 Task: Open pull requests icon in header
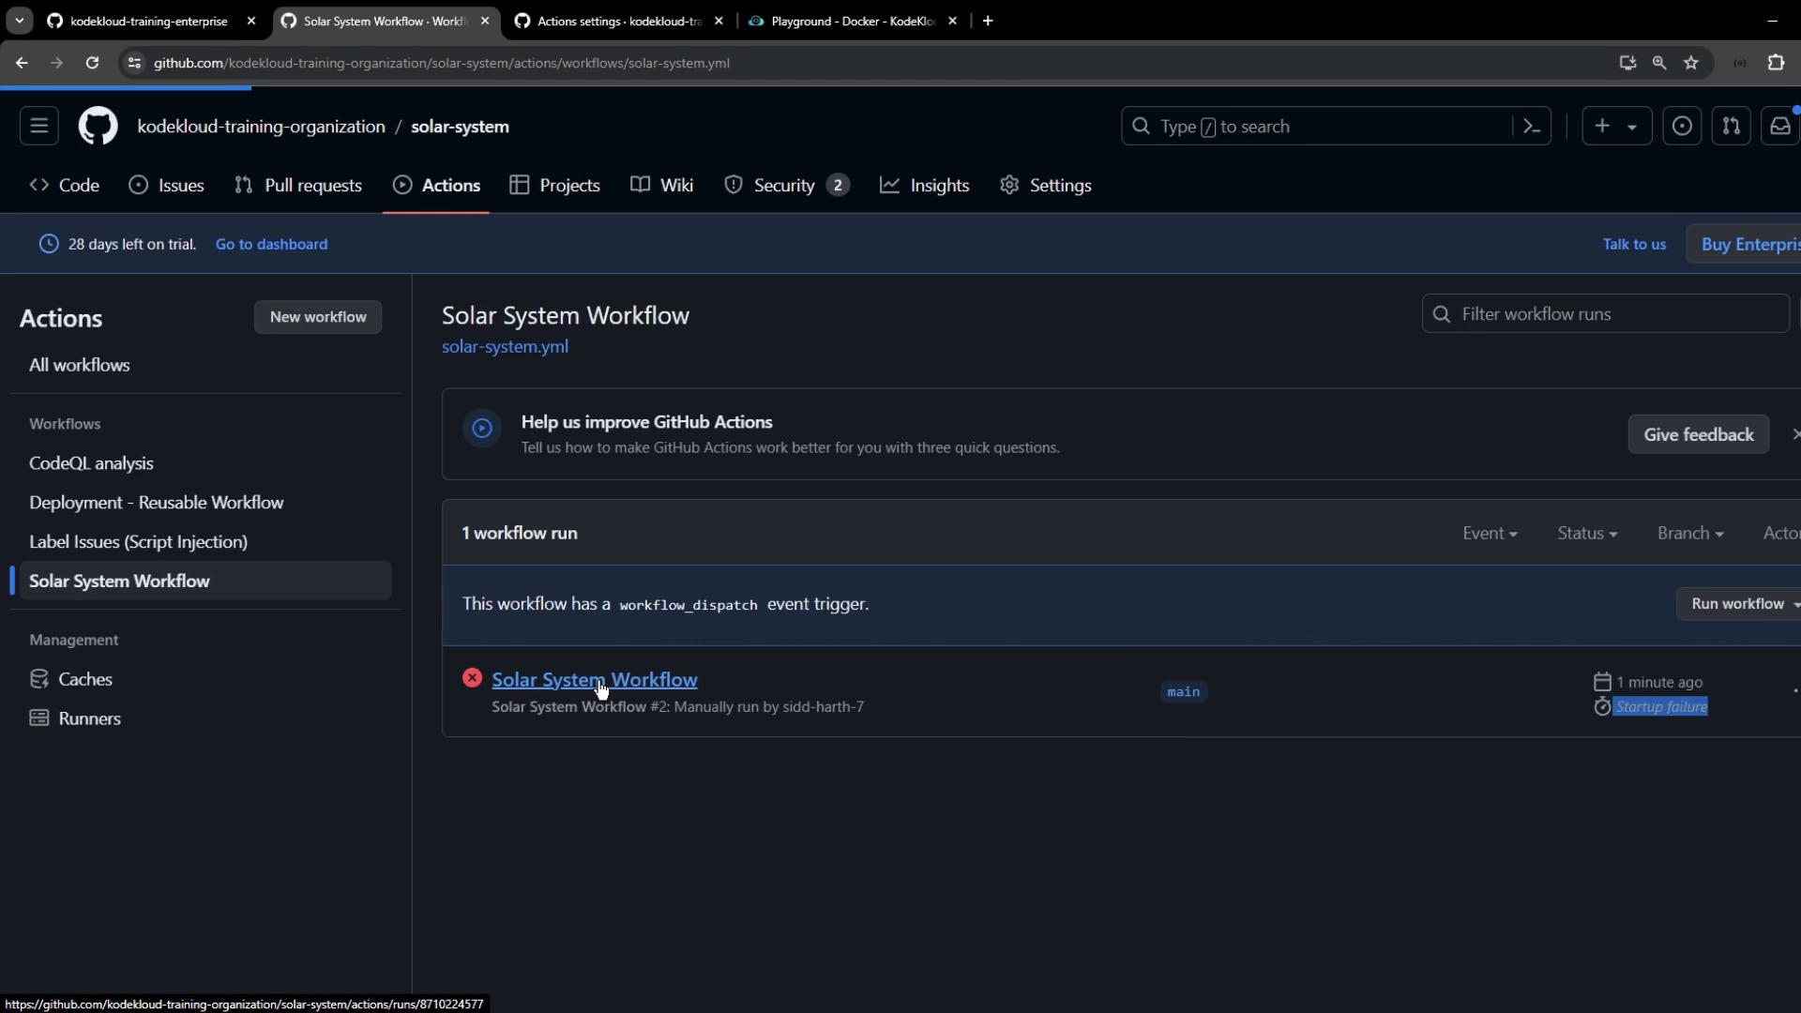pyautogui.click(x=1731, y=126)
